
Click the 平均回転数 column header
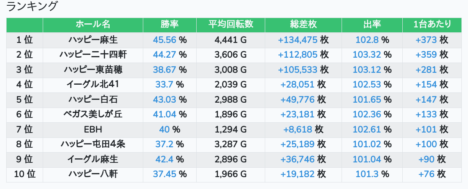pos(231,25)
